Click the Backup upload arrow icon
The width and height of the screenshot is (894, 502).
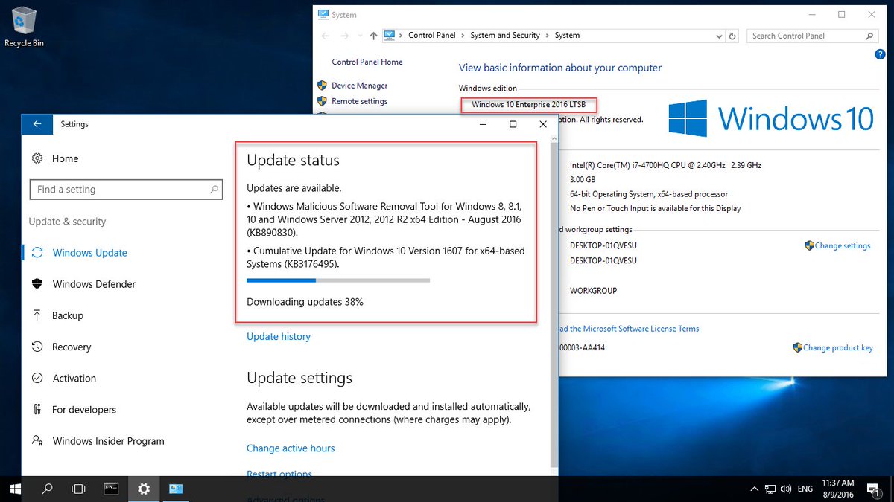(x=37, y=315)
